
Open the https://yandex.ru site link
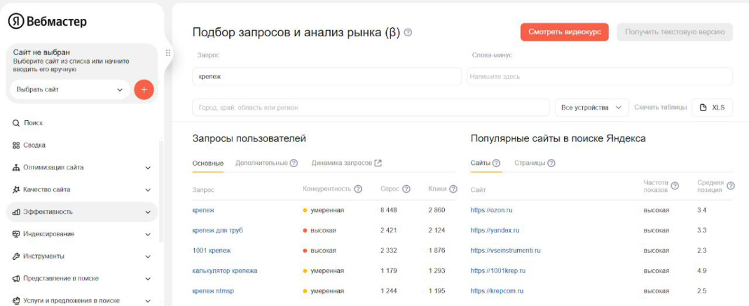(495, 230)
